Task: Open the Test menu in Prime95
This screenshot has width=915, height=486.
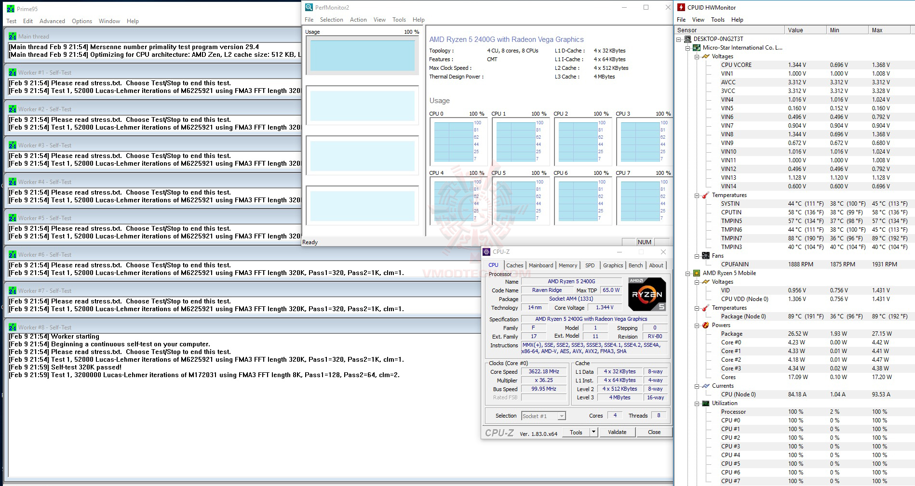Action: (x=12, y=21)
